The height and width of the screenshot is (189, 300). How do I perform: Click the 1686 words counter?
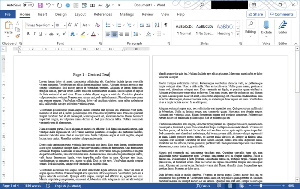click(x=32, y=186)
